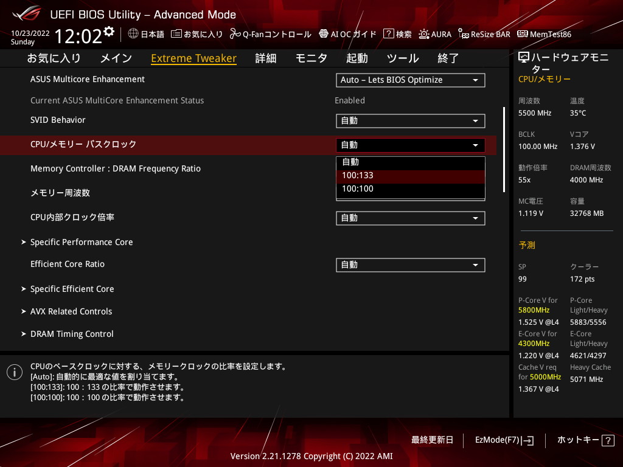Click the 172 pts cooler score
Viewport: 623px width, 467px height.
point(582,279)
